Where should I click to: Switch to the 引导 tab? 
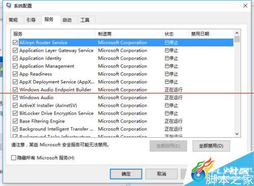31,20
